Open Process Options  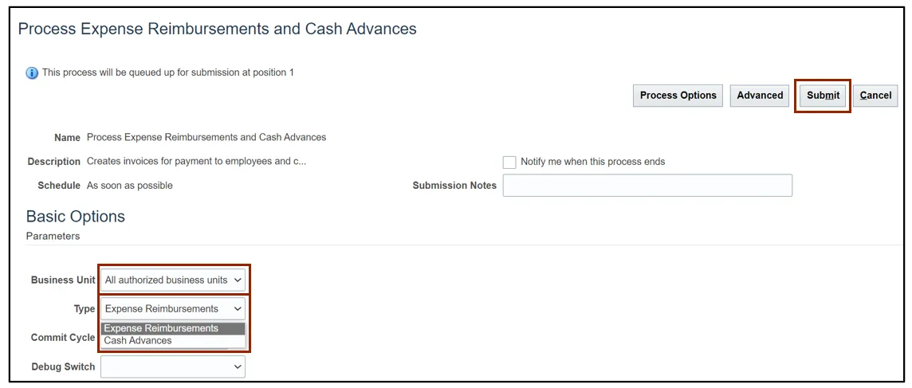[x=678, y=96]
